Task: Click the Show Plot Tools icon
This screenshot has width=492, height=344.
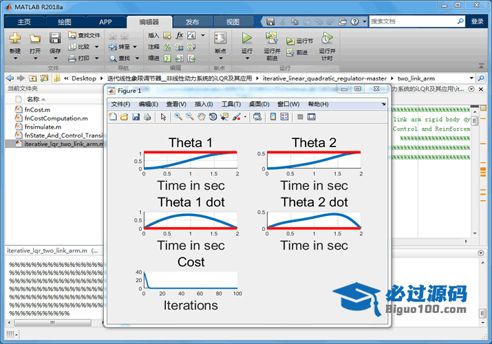Action: coord(311,117)
